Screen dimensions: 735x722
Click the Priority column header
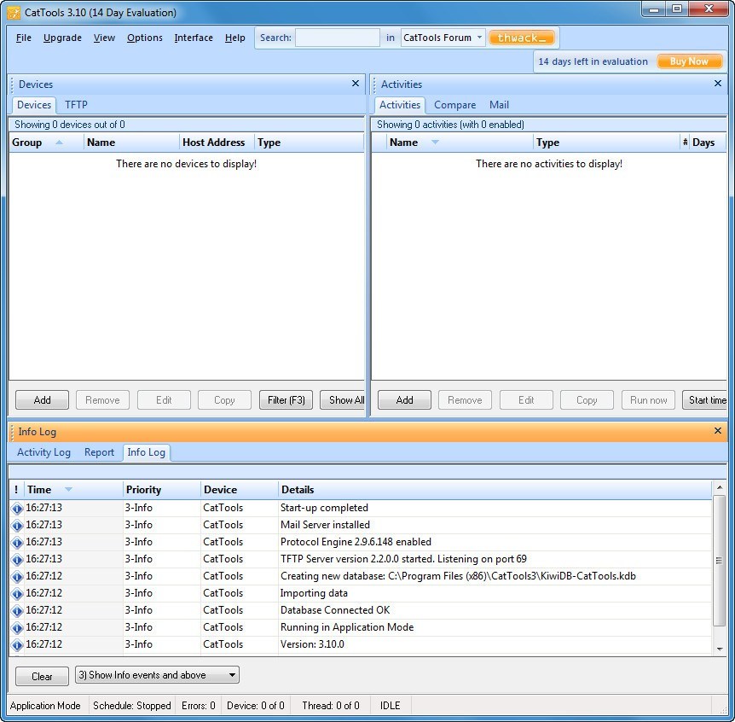click(162, 490)
